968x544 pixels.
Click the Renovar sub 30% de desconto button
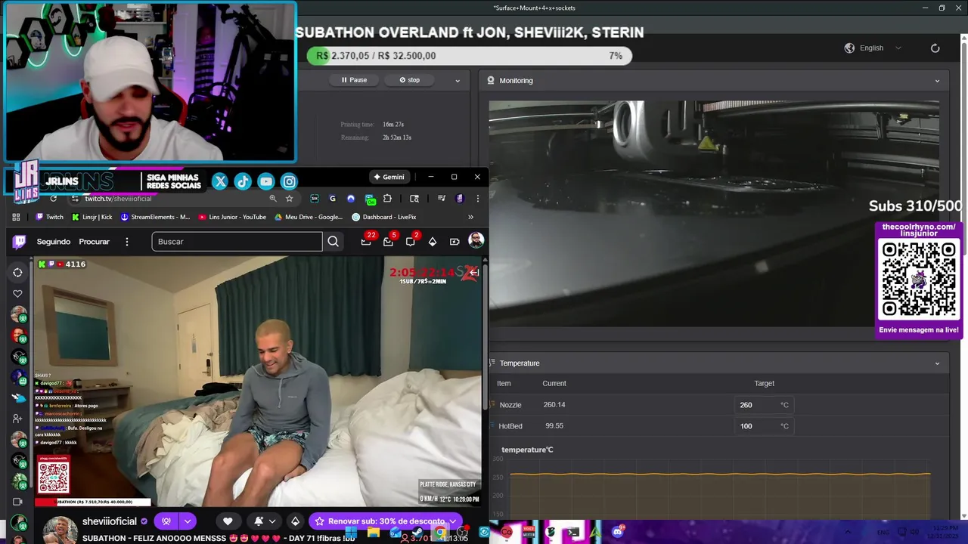[386, 521]
